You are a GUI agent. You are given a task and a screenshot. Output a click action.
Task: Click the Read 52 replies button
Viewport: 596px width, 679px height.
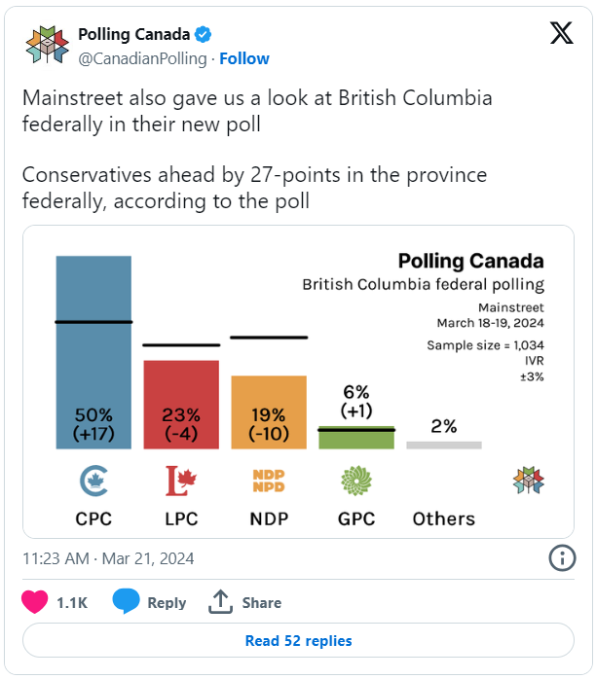[x=298, y=640]
